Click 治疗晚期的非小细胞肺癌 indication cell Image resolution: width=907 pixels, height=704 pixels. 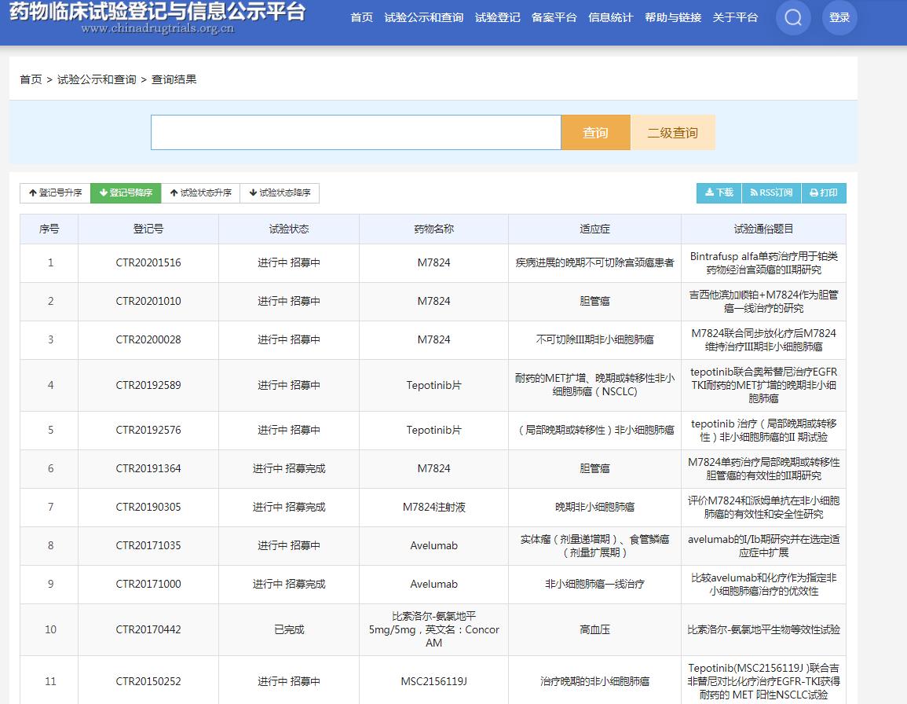point(594,681)
